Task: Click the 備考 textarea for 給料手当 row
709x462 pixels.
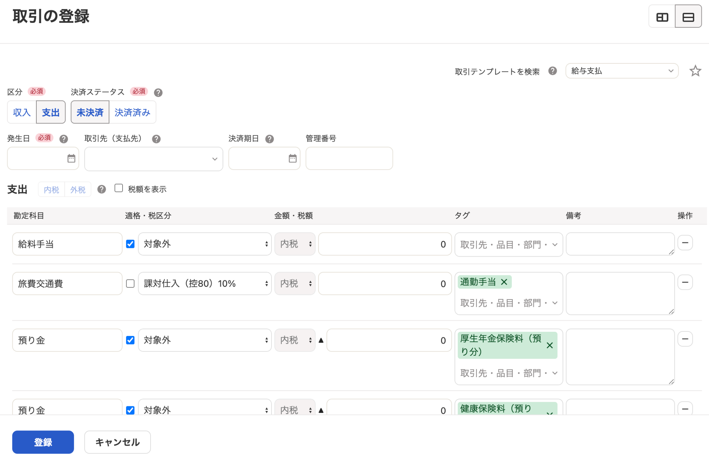Action: click(620, 244)
